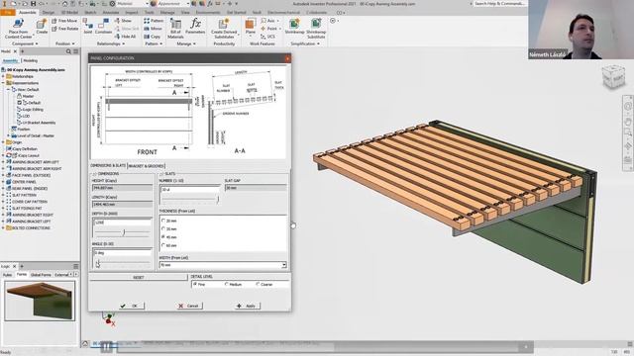634x356 pixels.
Task: Click the Rules tab in Logic panel
Action: click(x=7, y=275)
